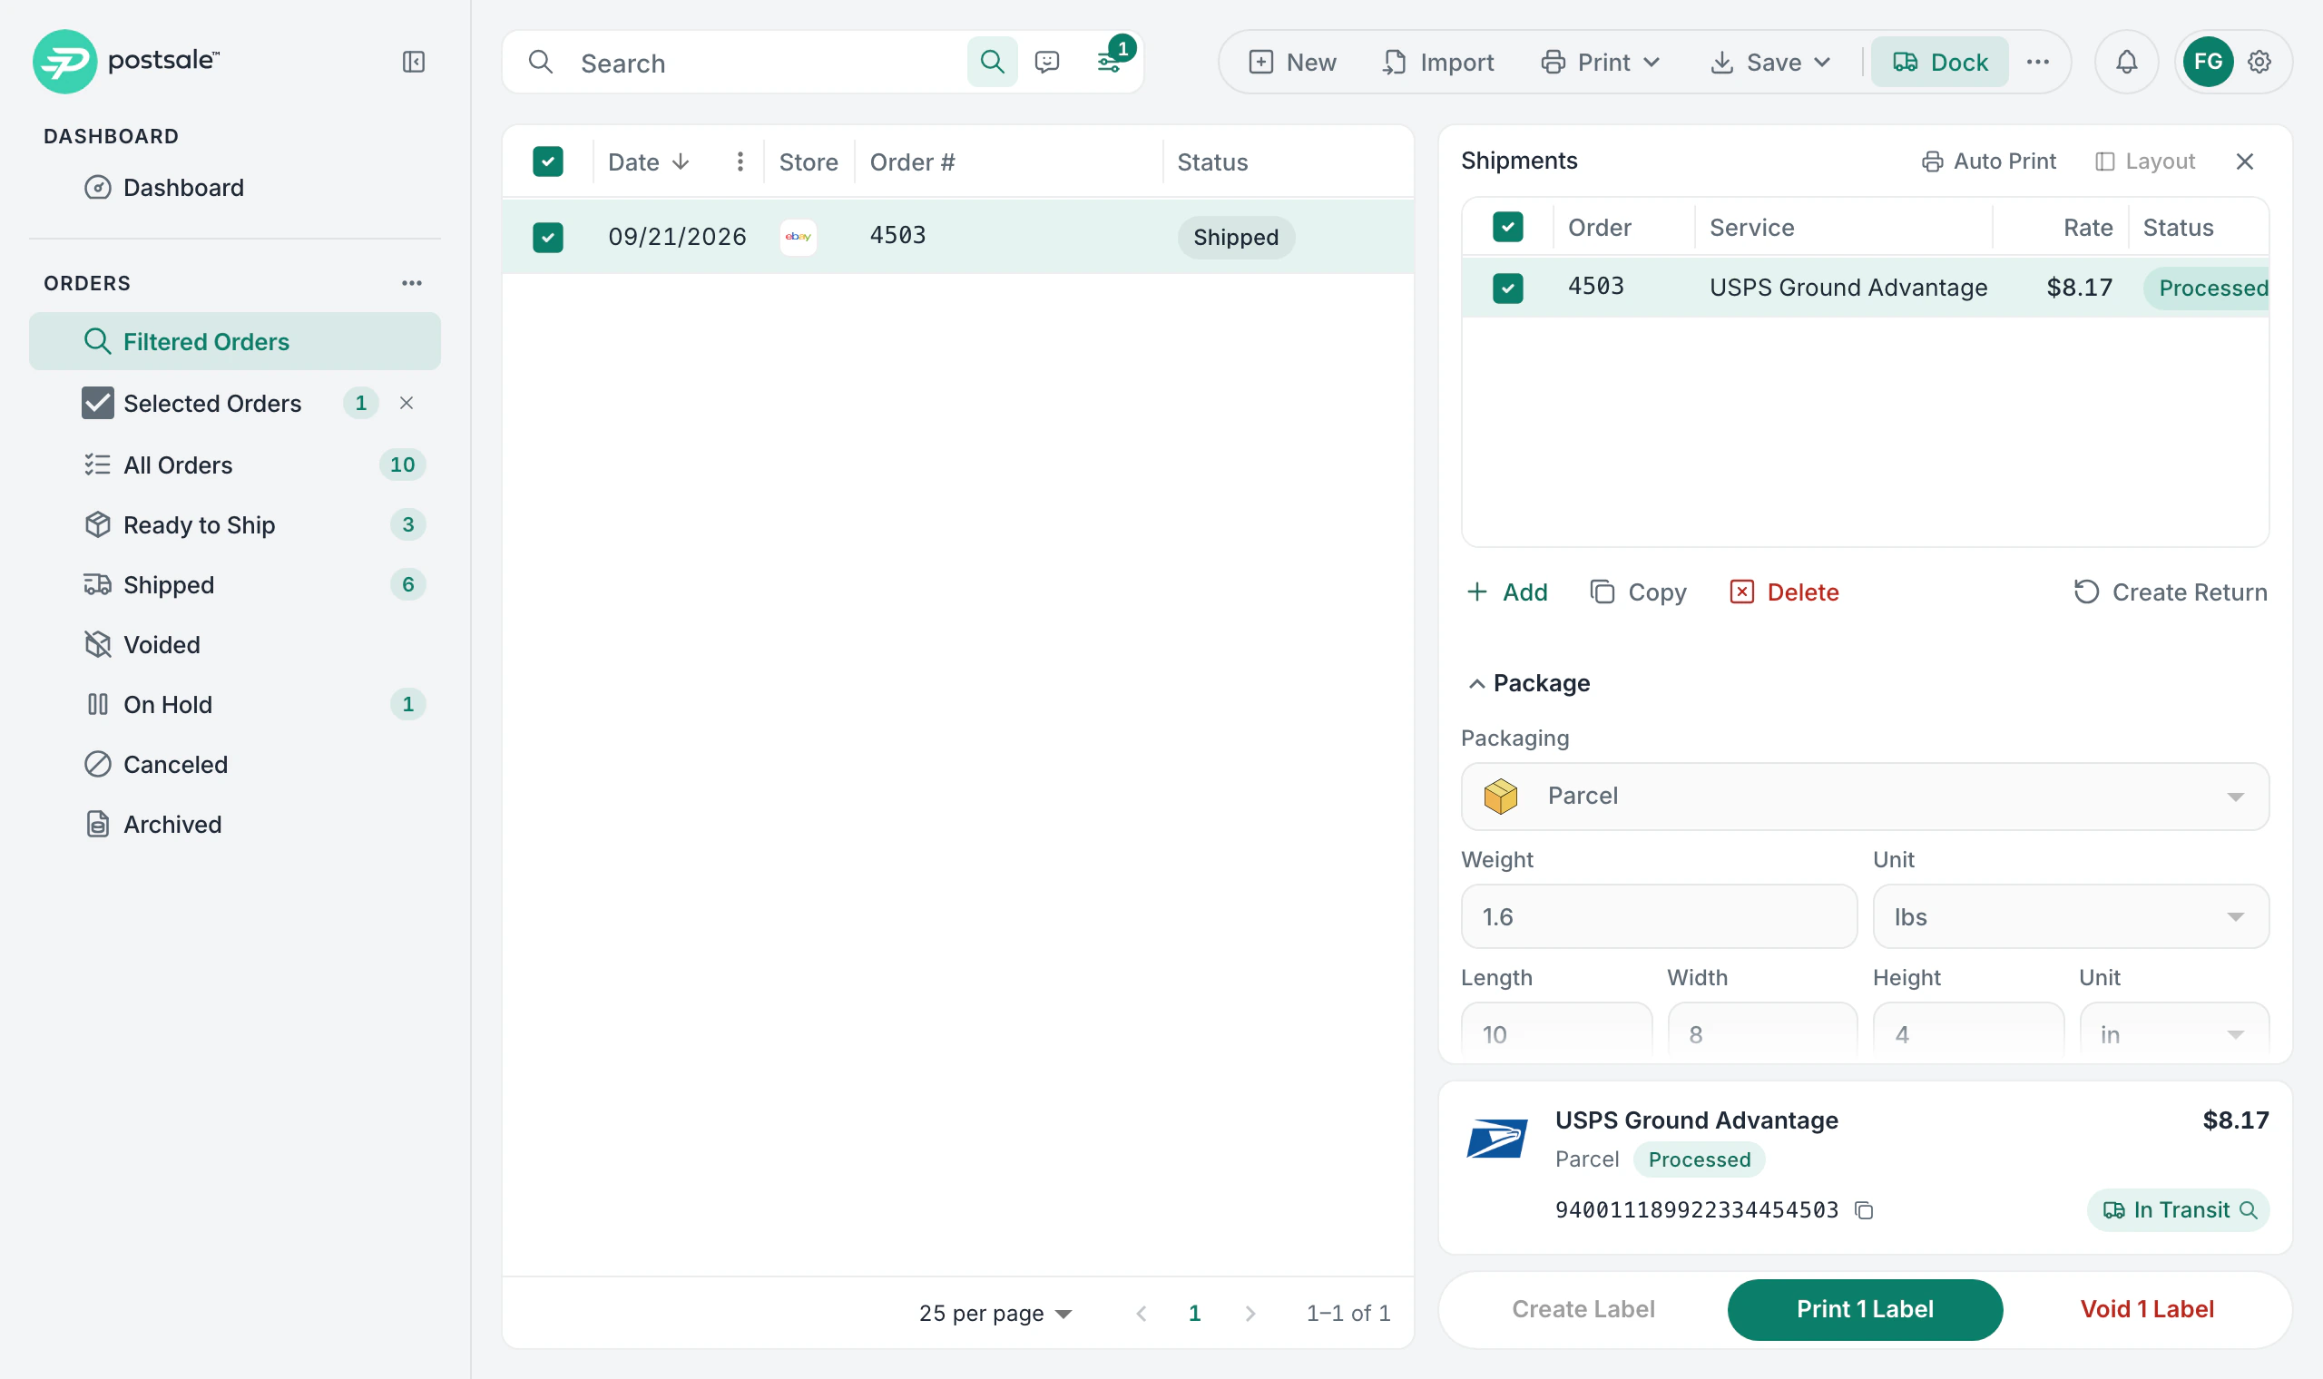Click the In Transit tracking badge
Viewport: 2323px width, 1379px height.
[2178, 1210]
